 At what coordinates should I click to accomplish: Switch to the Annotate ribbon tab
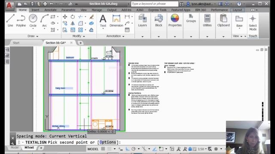50,10
